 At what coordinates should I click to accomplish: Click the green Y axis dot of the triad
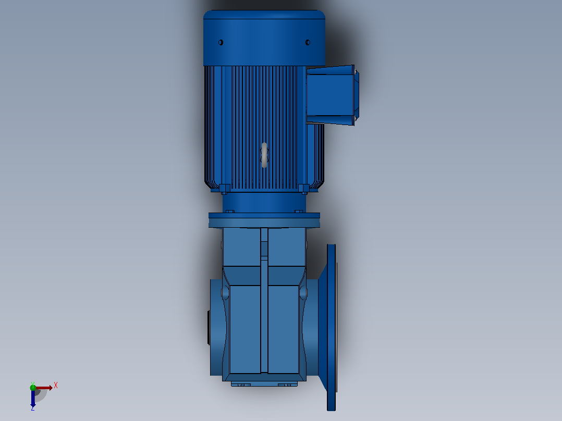click(33, 387)
